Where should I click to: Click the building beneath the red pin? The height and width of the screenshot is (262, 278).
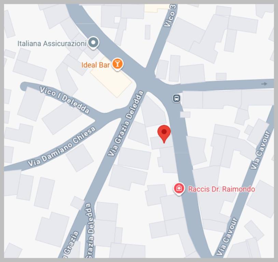point(162,143)
